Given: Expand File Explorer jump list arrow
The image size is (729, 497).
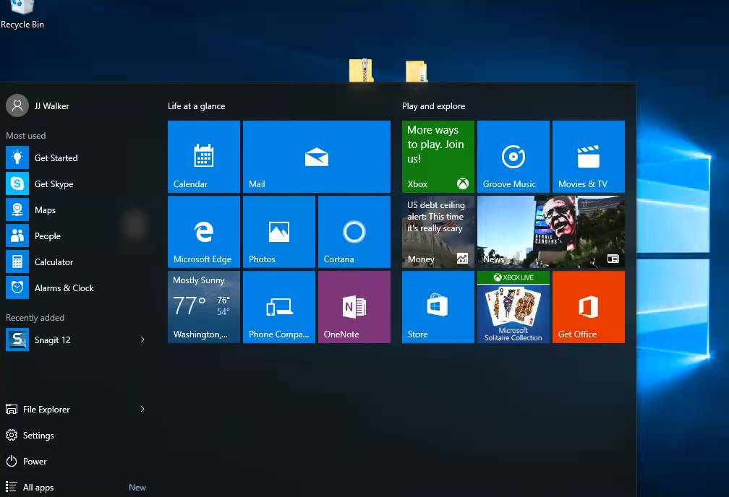Looking at the screenshot, I should tap(142, 409).
